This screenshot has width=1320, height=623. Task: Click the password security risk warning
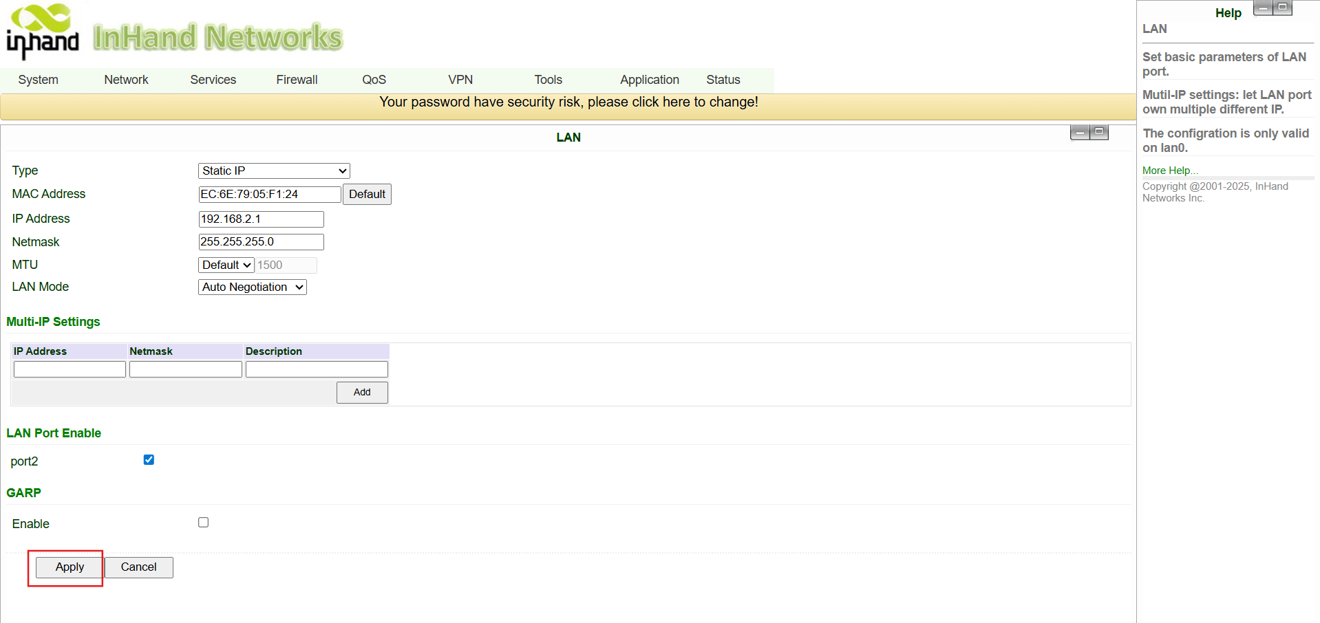click(568, 102)
